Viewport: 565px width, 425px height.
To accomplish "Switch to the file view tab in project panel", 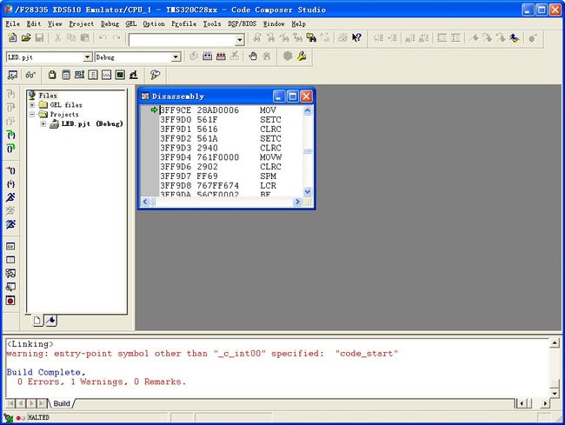I will [37, 320].
